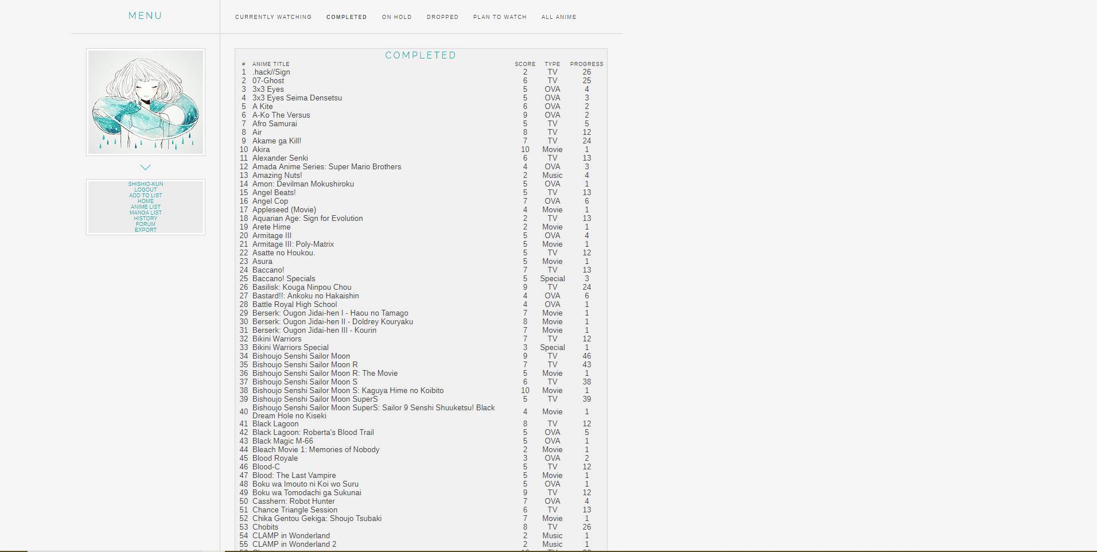The width and height of the screenshot is (1097, 552).
Task: Open the Dropped list tab
Action: click(x=442, y=17)
